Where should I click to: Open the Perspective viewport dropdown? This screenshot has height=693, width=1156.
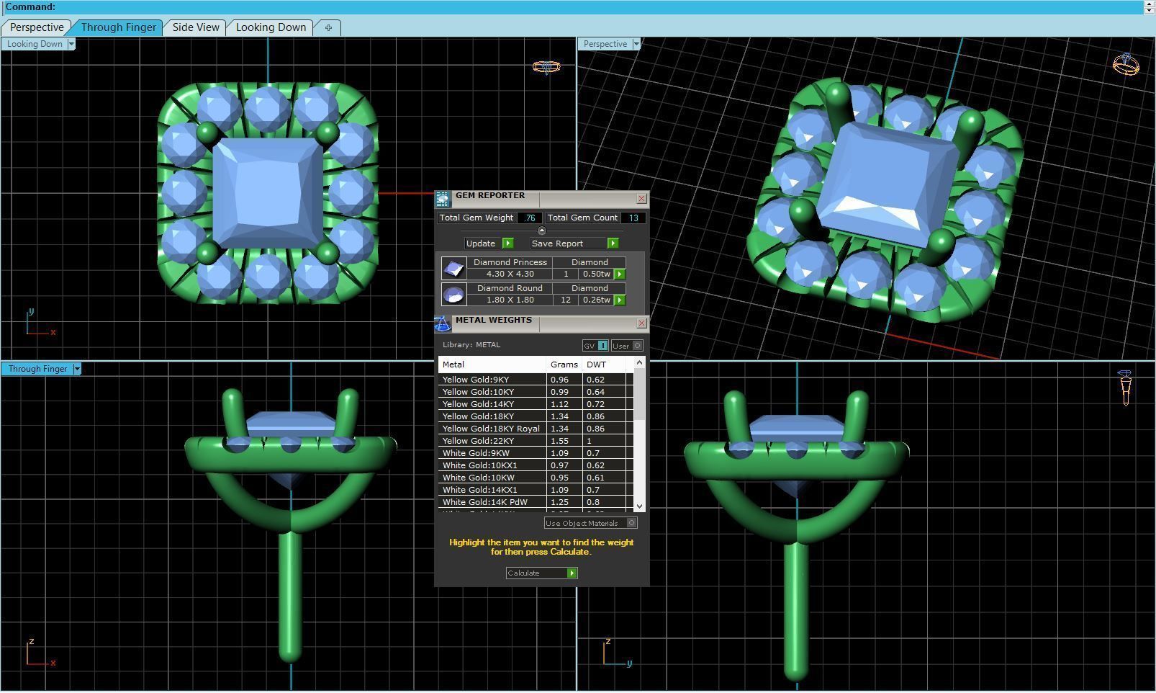[x=636, y=44]
